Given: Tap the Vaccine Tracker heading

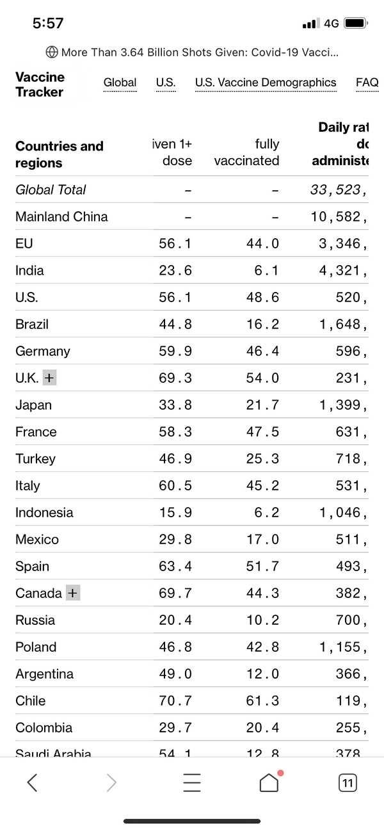Looking at the screenshot, I should (40, 85).
